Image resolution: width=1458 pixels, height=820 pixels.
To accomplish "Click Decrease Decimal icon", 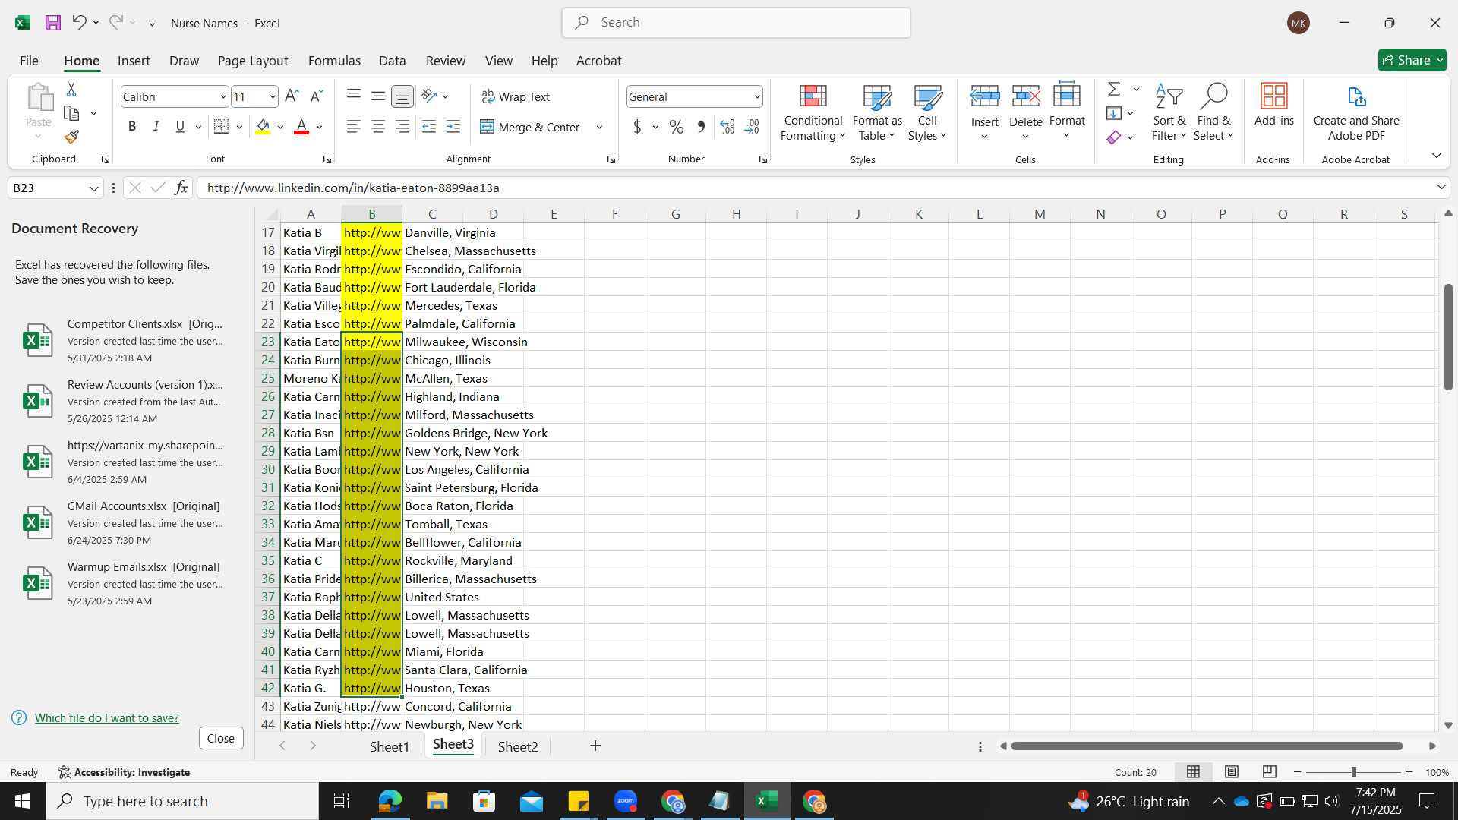I will (752, 127).
